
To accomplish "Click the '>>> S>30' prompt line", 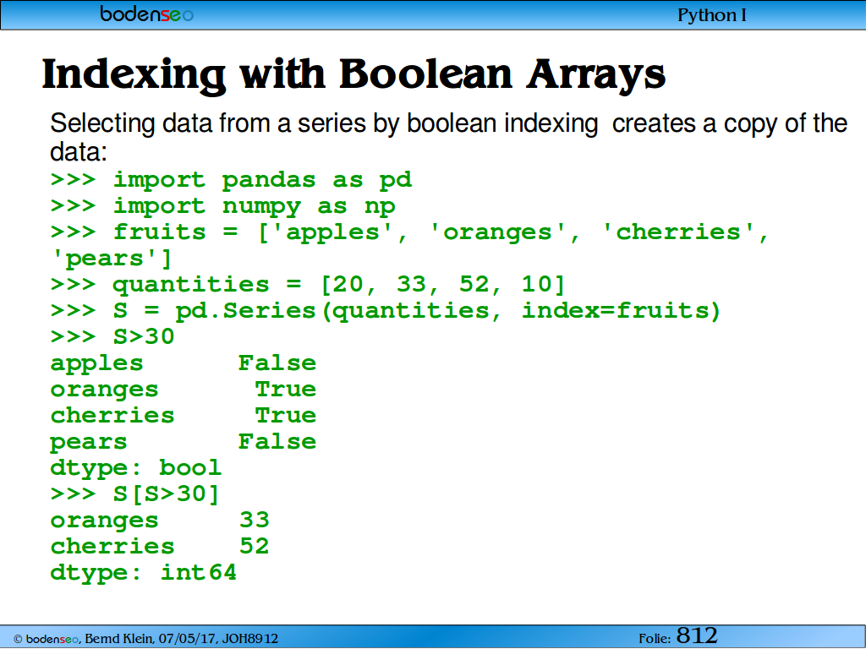I will (112, 336).
